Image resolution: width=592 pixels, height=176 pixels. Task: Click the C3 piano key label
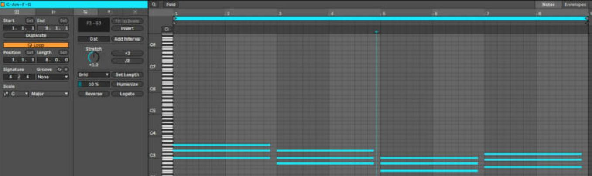152,155
